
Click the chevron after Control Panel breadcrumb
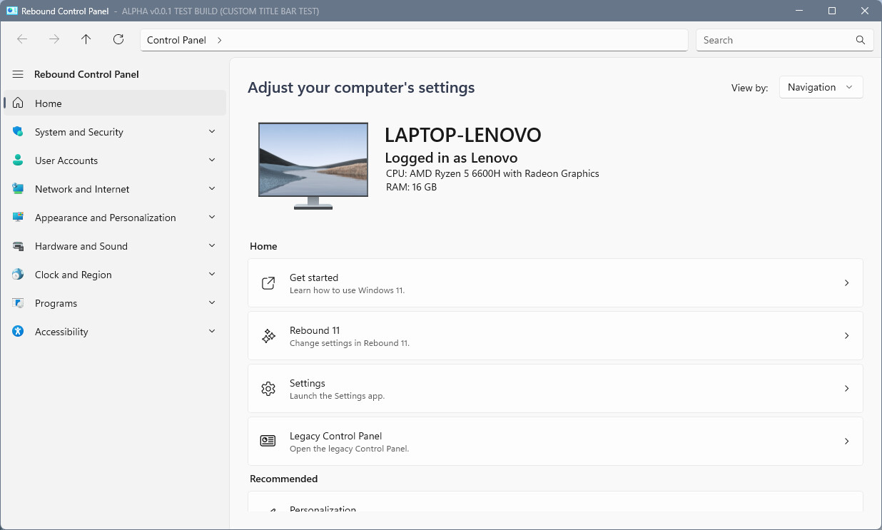[219, 40]
